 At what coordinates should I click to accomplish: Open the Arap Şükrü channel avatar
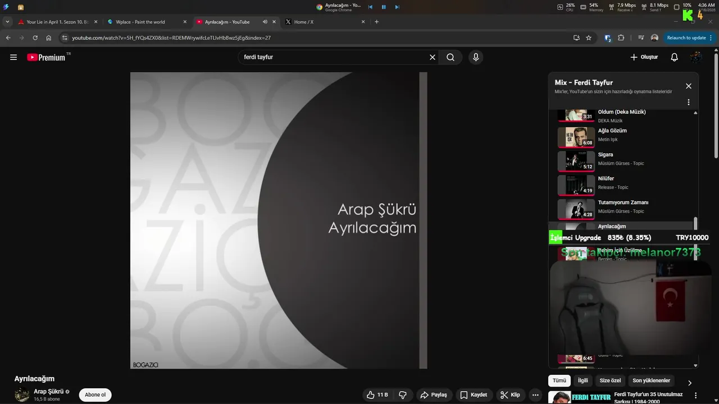pyautogui.click(x=22, y=395)
